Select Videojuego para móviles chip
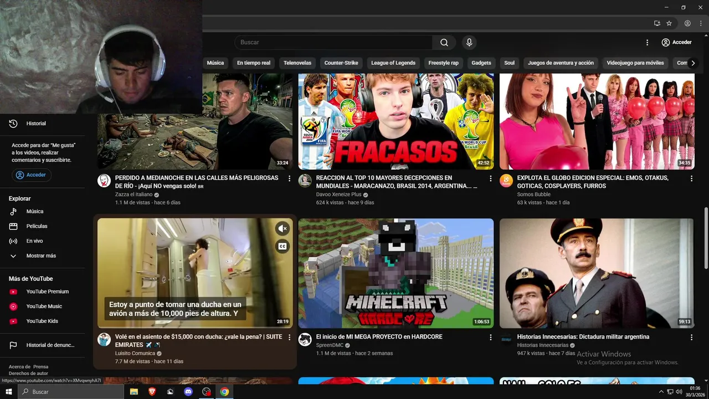This screenshot has height=399, width=709. [635, 63]
